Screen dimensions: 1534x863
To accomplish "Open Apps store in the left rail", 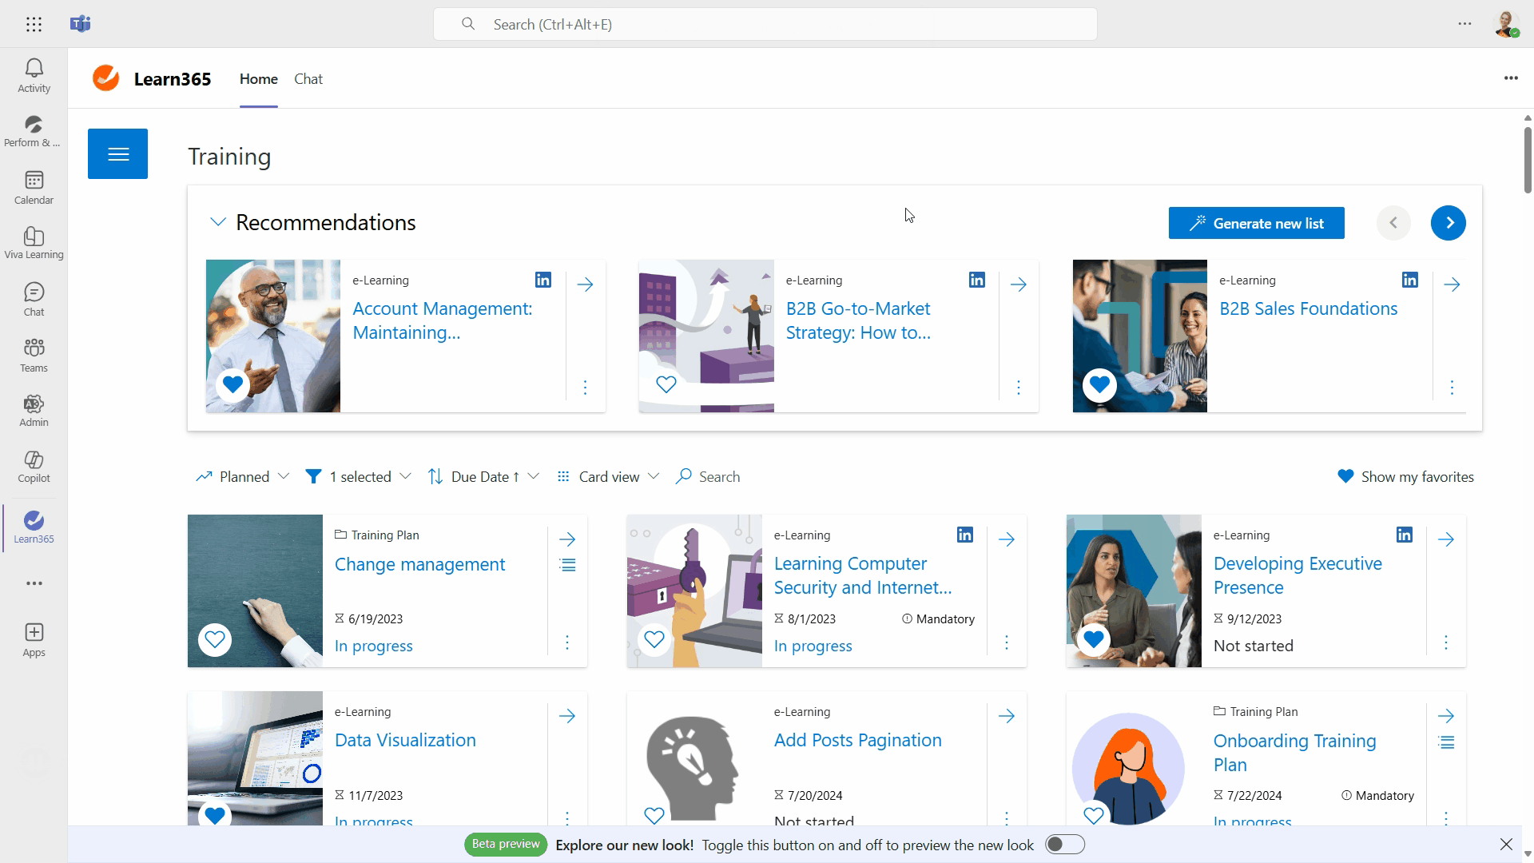I will click(34, 641).
